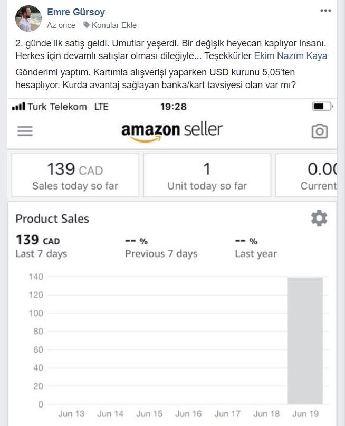Open the post options three-dot menu
The height and width of the screenshot is (426, 345).
[325, 11]
